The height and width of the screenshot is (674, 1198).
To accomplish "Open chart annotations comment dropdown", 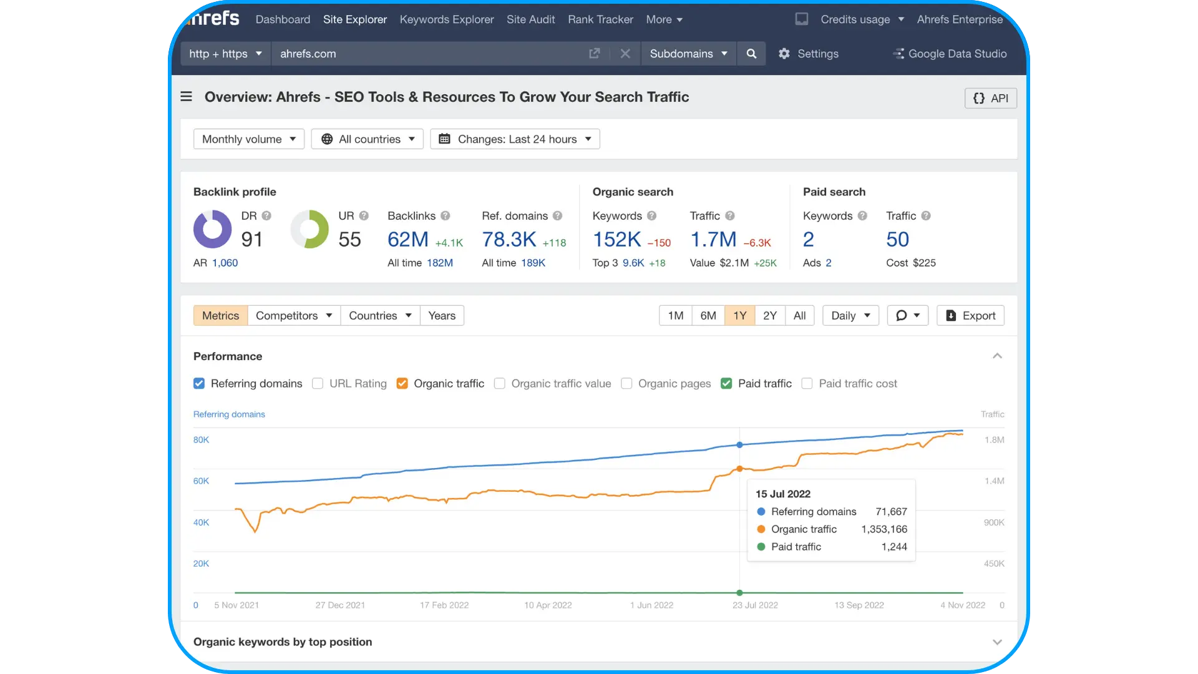I will click(x=908, y=316).
